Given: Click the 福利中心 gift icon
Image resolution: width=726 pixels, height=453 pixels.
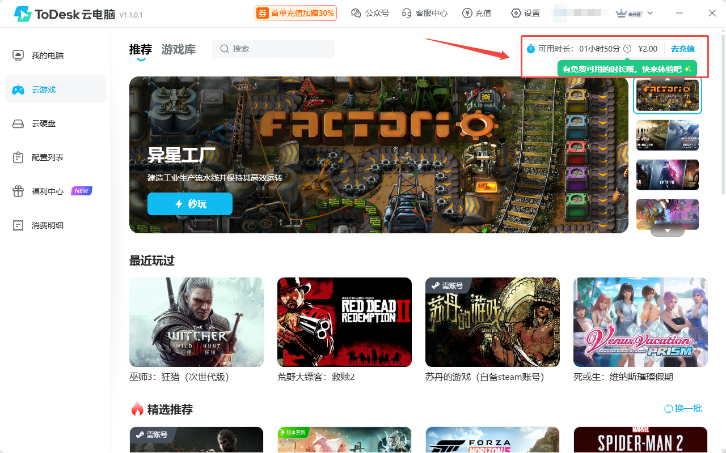Looking at the screenshot, I should (x=18, y=191).
